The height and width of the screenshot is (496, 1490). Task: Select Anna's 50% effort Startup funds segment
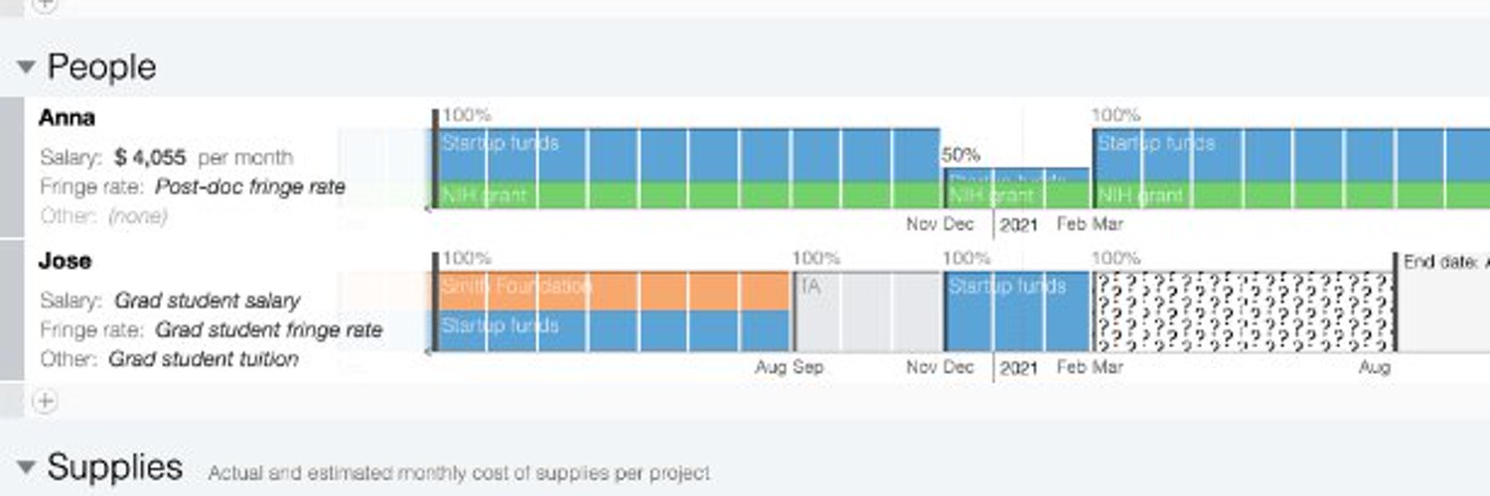1016,176
